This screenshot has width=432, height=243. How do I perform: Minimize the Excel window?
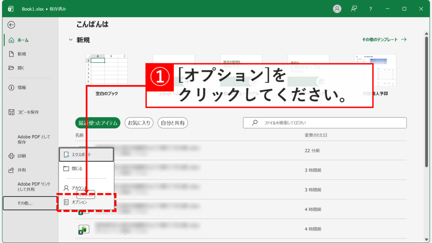387,9
